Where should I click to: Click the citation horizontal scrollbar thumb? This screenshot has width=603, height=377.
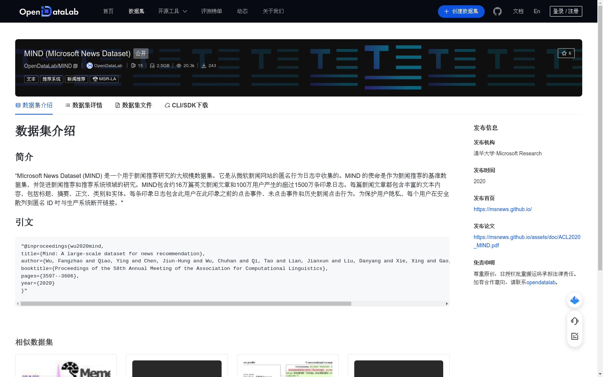186,303
